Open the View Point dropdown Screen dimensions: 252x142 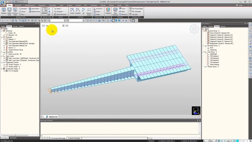pos(35,9)
